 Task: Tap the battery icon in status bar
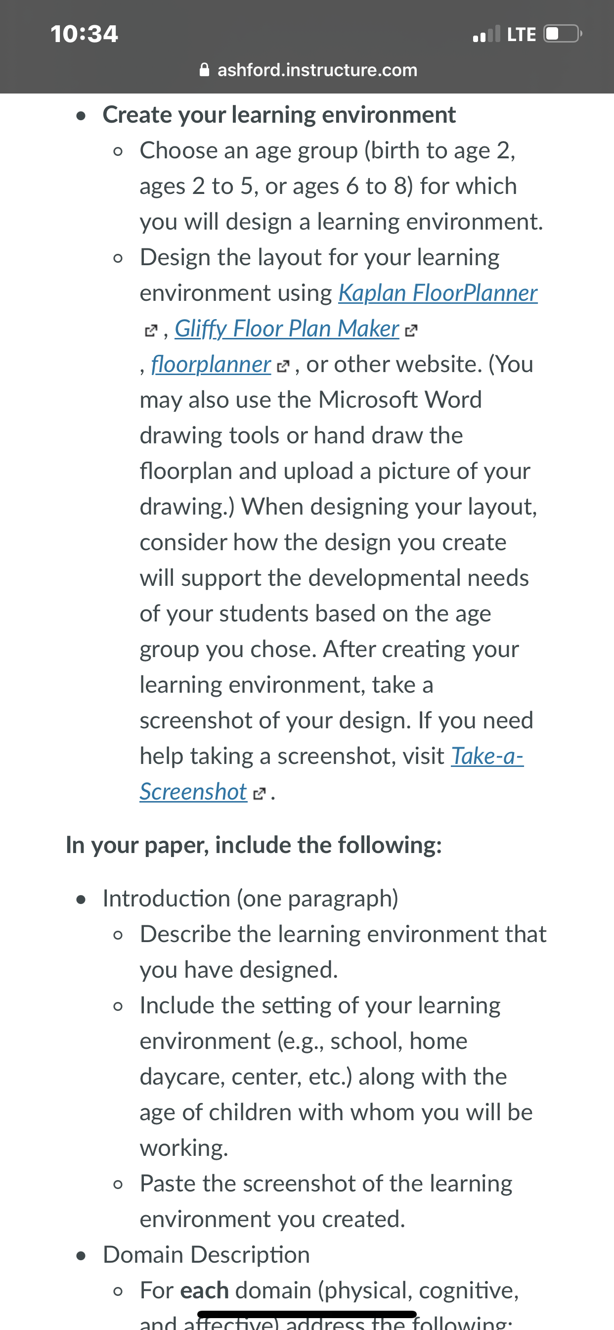coord(563,34)
